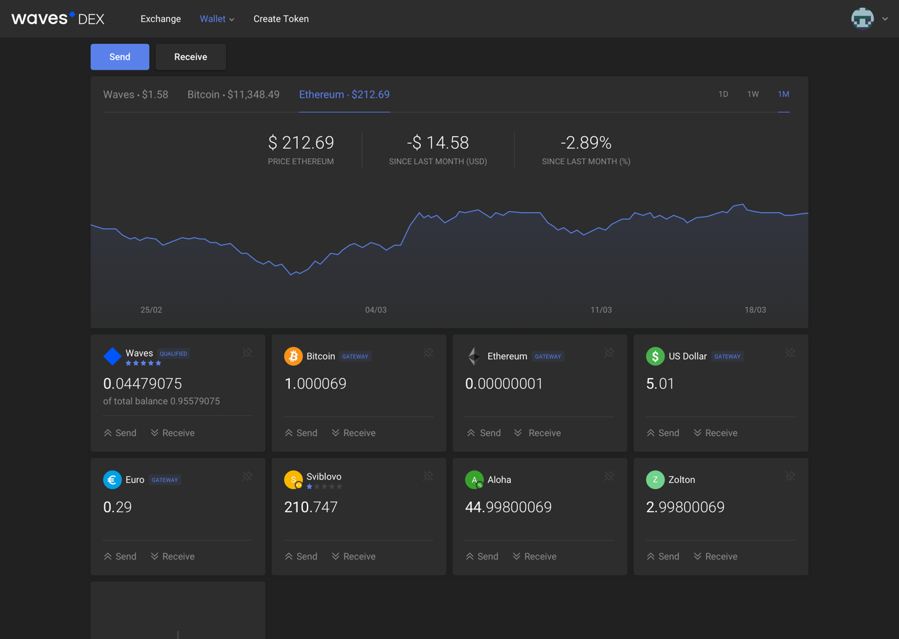Set chart range to 1W
This screenshot has height=639, width=899.
tap(753, 94)
